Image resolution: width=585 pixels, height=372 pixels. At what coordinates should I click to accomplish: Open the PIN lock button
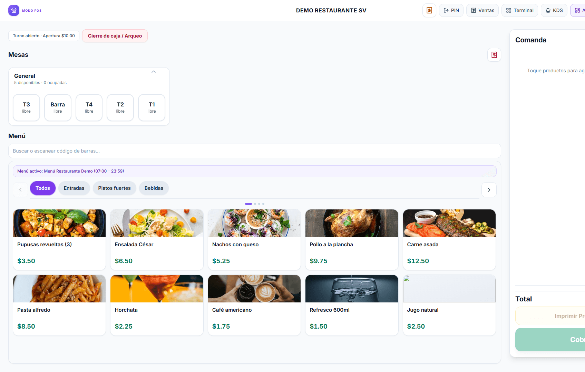click(451, 10)
